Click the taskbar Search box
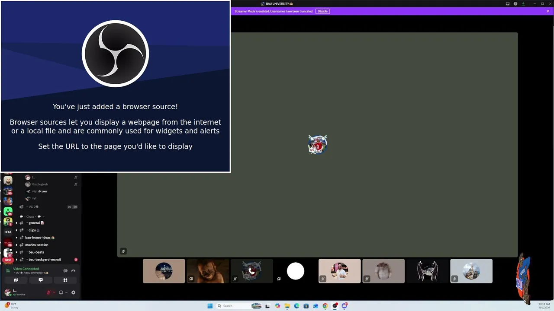 (239, 306)
